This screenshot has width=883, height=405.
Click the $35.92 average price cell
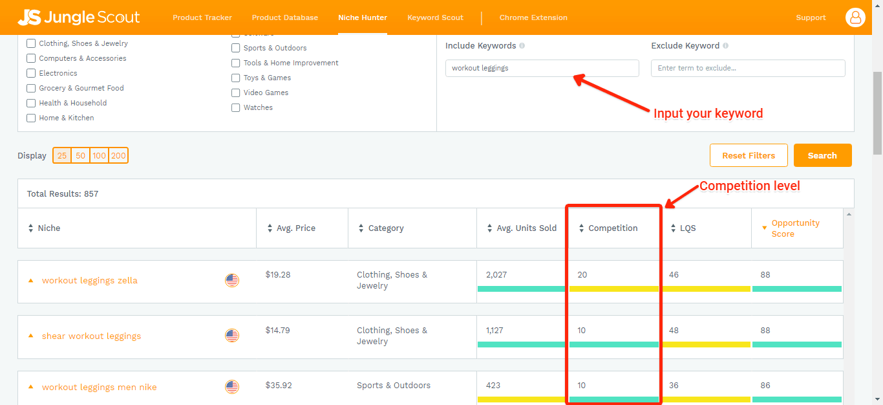pos(279,385)
